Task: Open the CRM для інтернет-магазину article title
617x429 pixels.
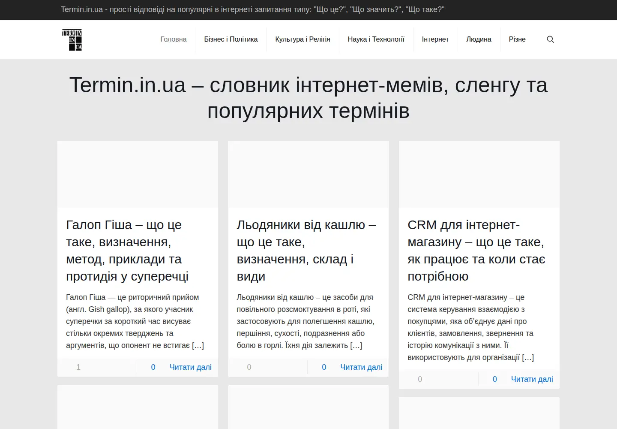Action: tap(476, 251)
